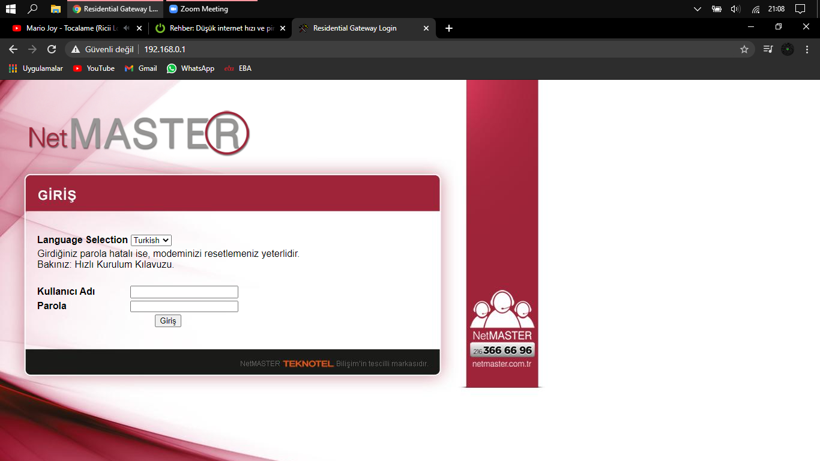Close the Residential Gateway Login tab

(x=426, y=28)
